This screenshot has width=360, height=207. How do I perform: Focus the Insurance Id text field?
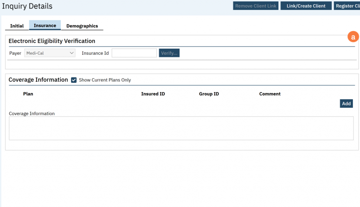[134, 53]
